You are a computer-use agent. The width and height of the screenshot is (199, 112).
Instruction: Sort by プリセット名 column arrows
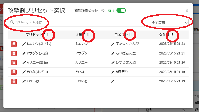tap(48, 35)
